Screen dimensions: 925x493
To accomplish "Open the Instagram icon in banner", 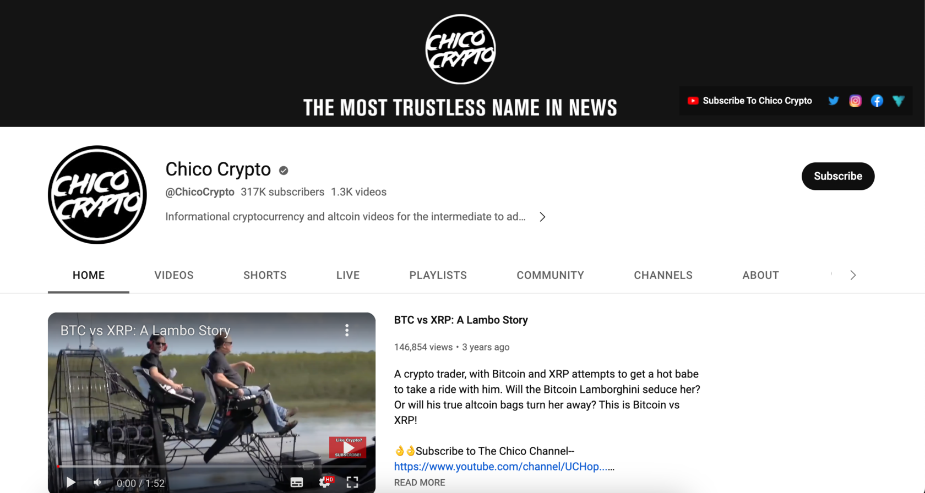I will tap(855, 101).
